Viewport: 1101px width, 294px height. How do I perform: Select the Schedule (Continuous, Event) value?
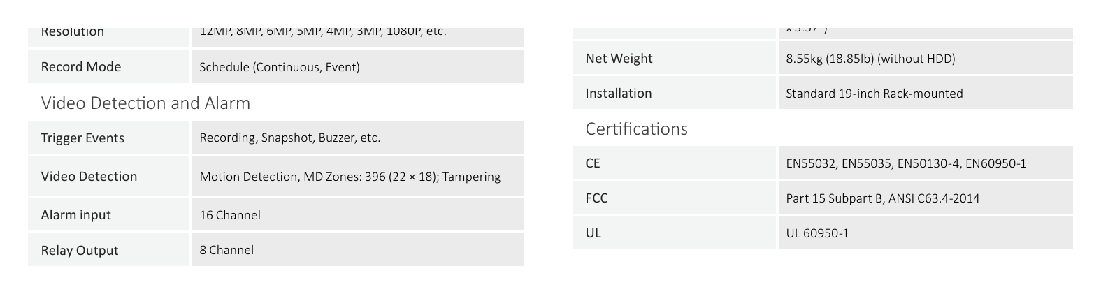(x=280, y=67)
